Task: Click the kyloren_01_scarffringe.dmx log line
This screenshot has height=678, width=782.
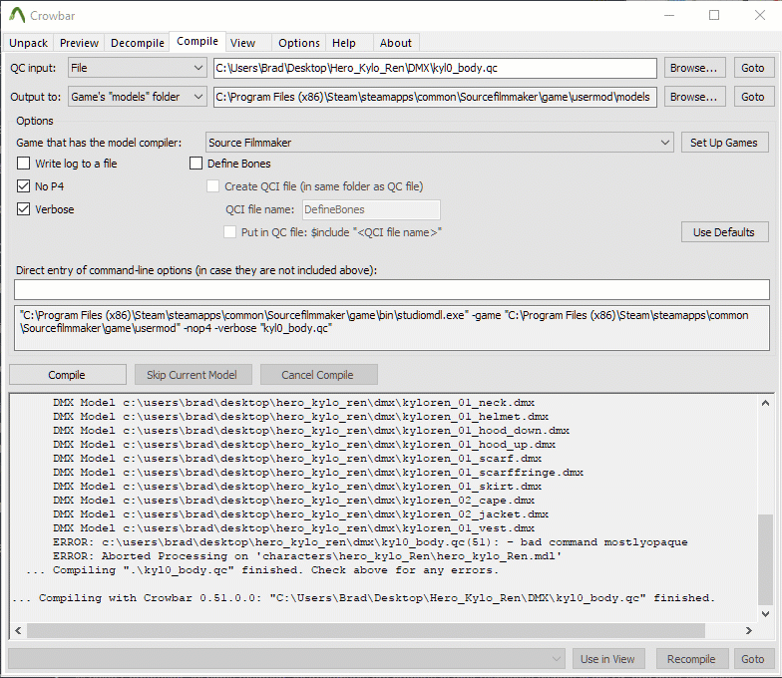Action: pyautogui.click(x=317, y=473)
